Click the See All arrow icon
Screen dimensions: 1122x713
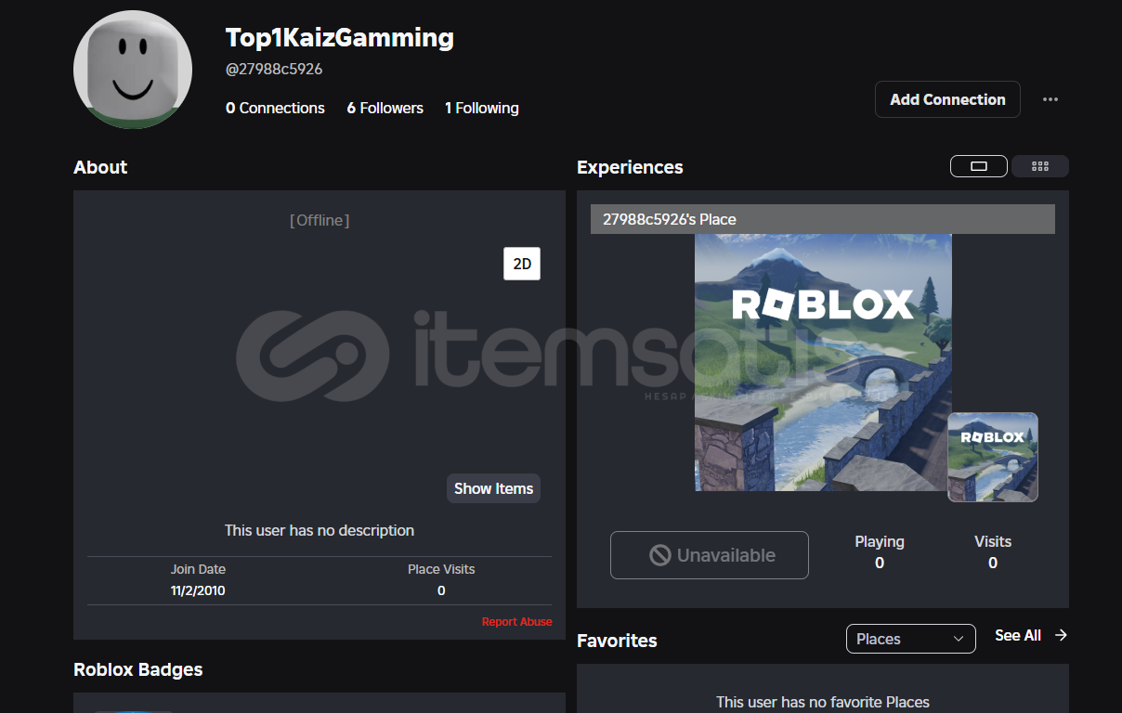1061,635
